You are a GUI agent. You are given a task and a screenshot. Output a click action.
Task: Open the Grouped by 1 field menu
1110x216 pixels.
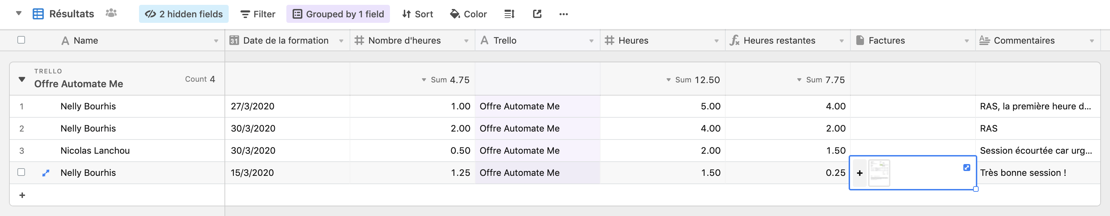point(338,14)
